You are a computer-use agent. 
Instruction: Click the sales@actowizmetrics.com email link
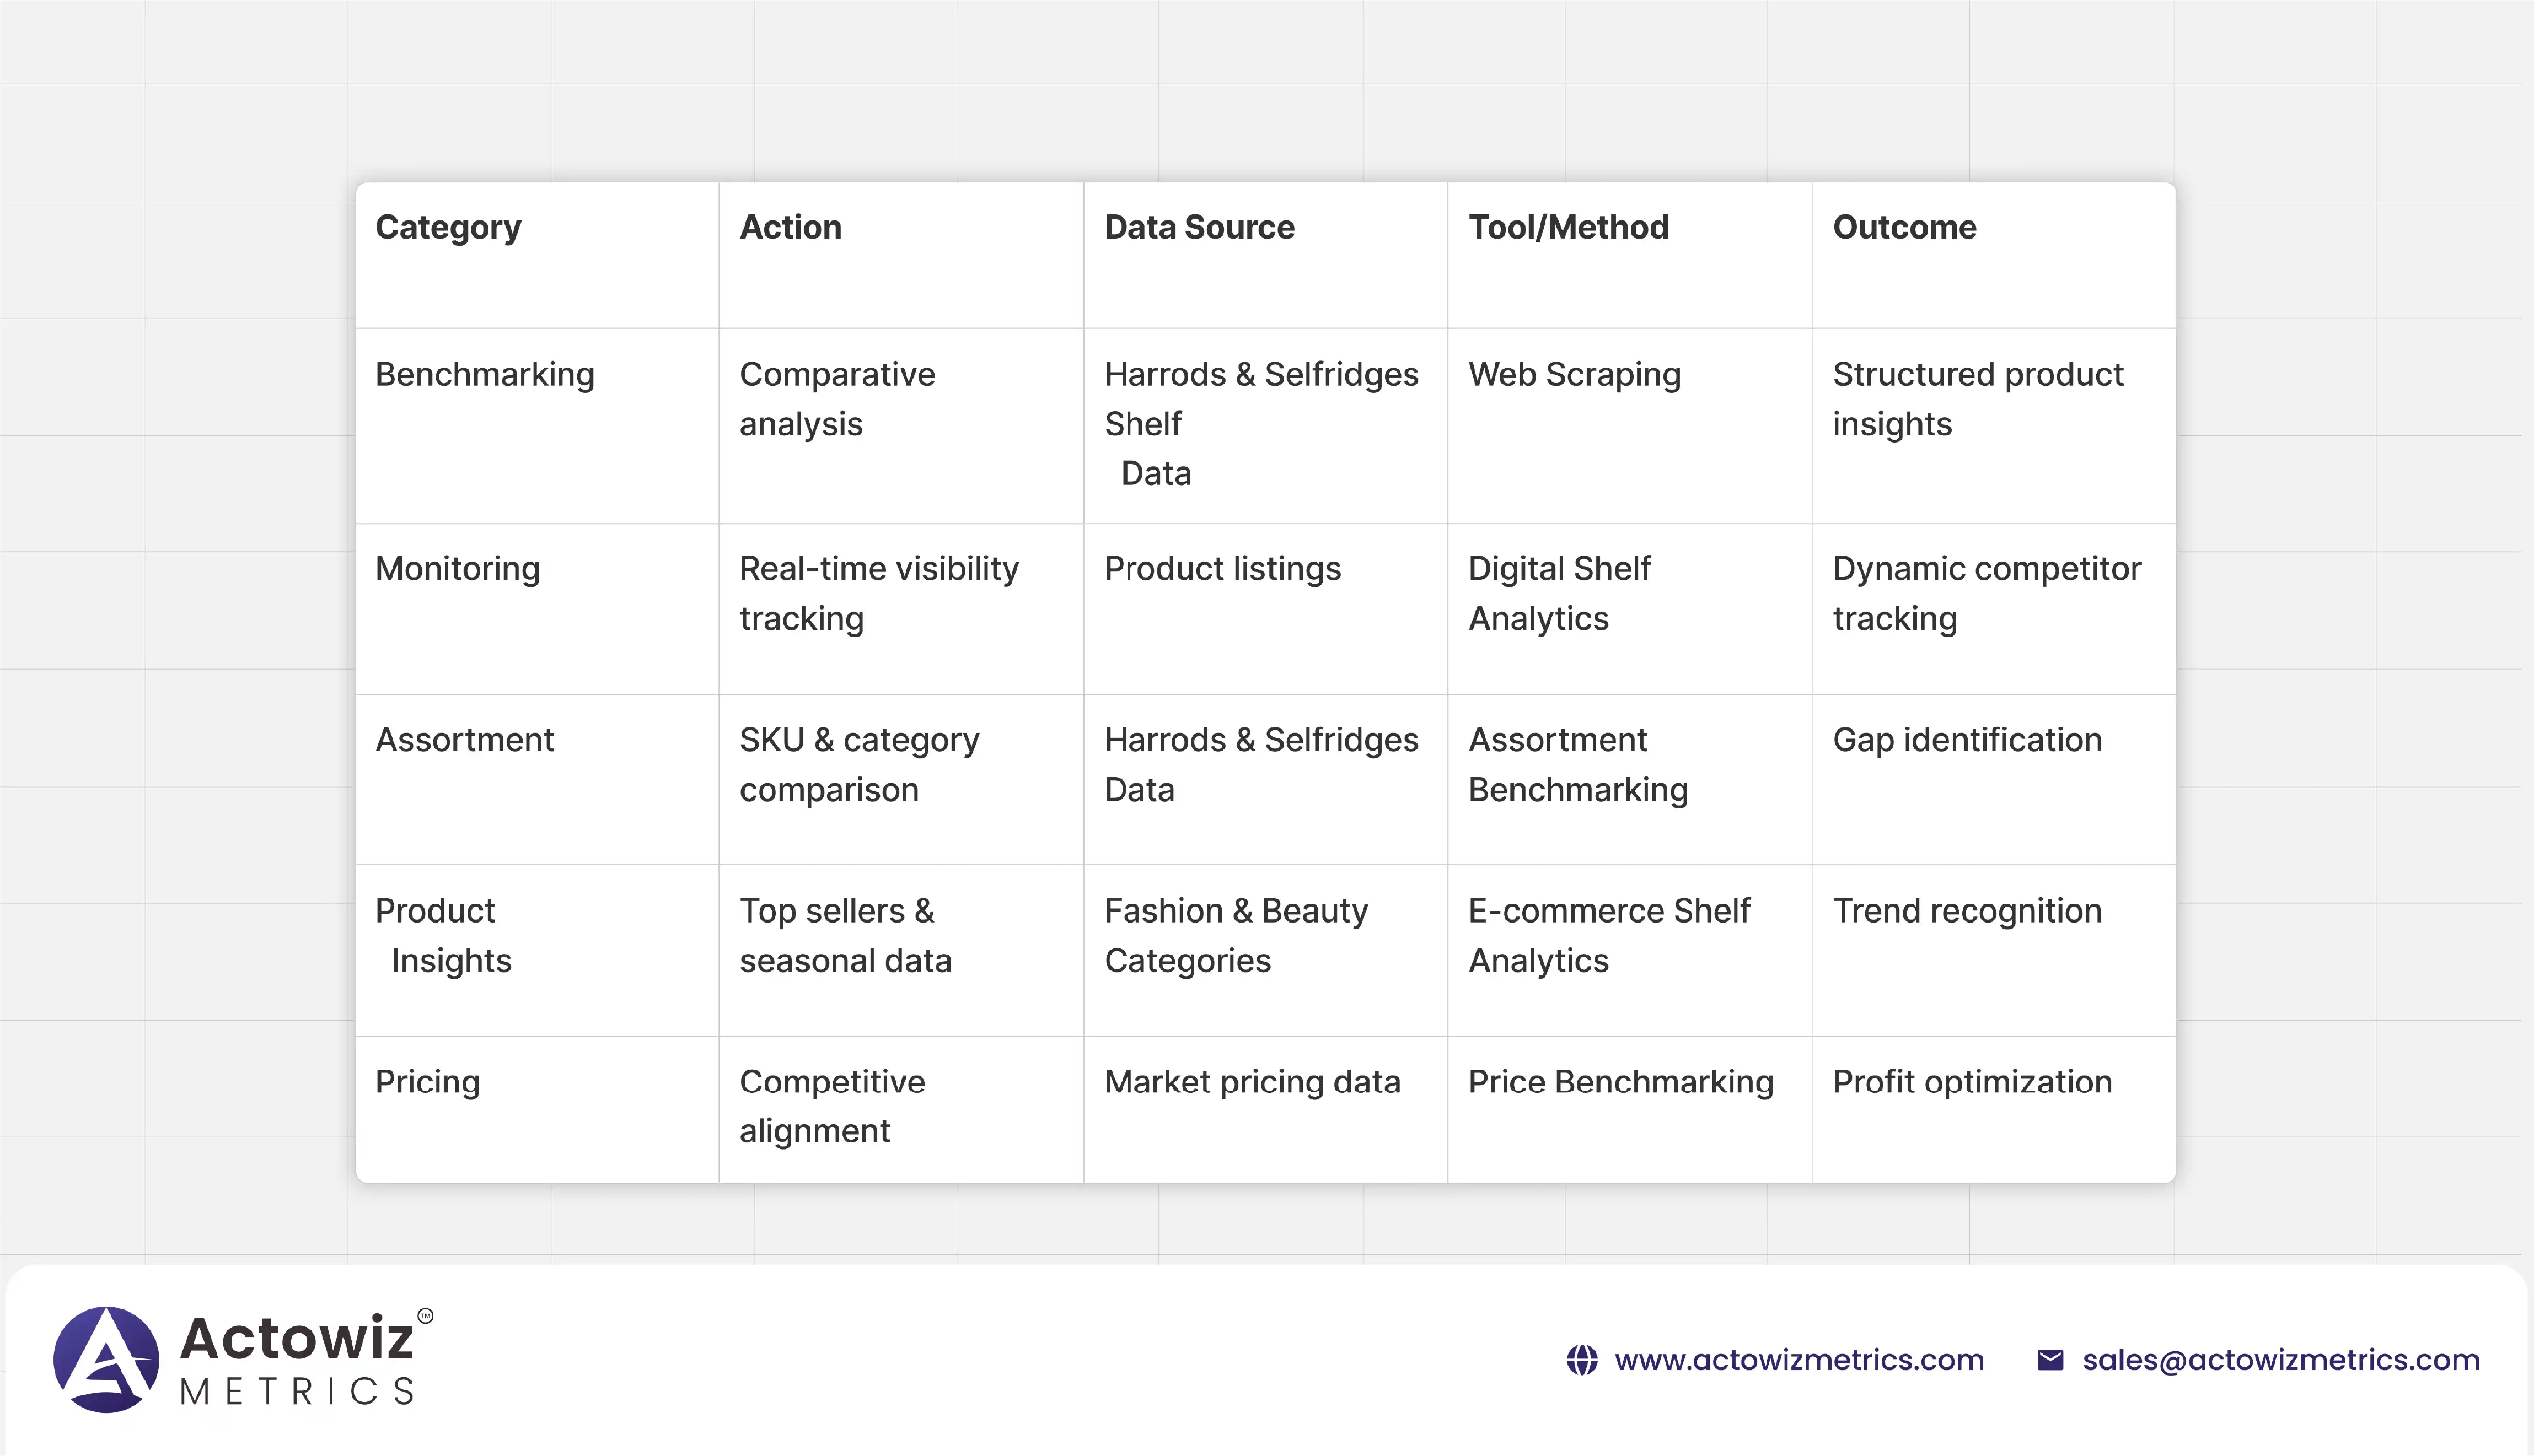pyautogui.click(x=2281, y=1360)
